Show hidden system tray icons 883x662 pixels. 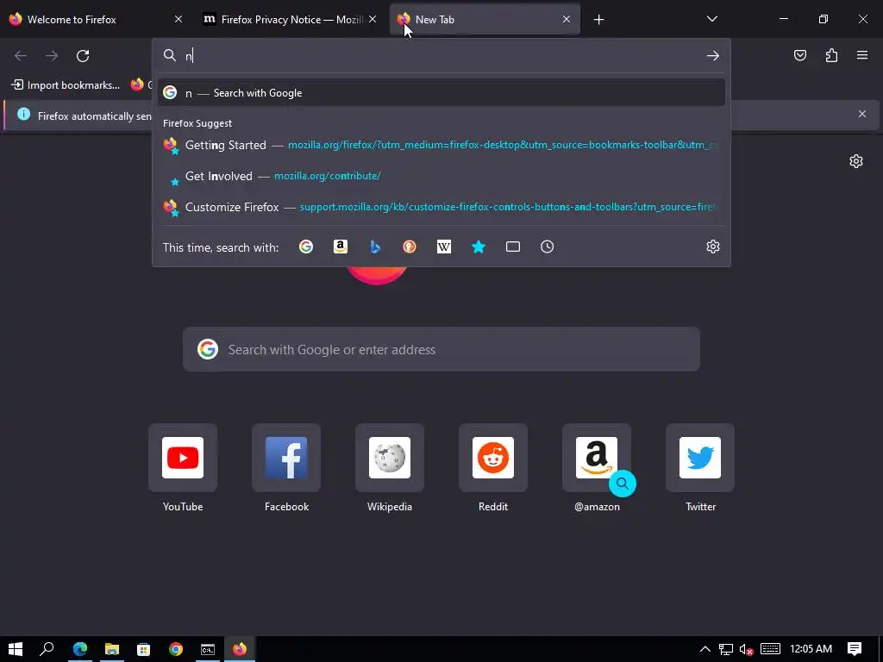[x=705, y=649]
